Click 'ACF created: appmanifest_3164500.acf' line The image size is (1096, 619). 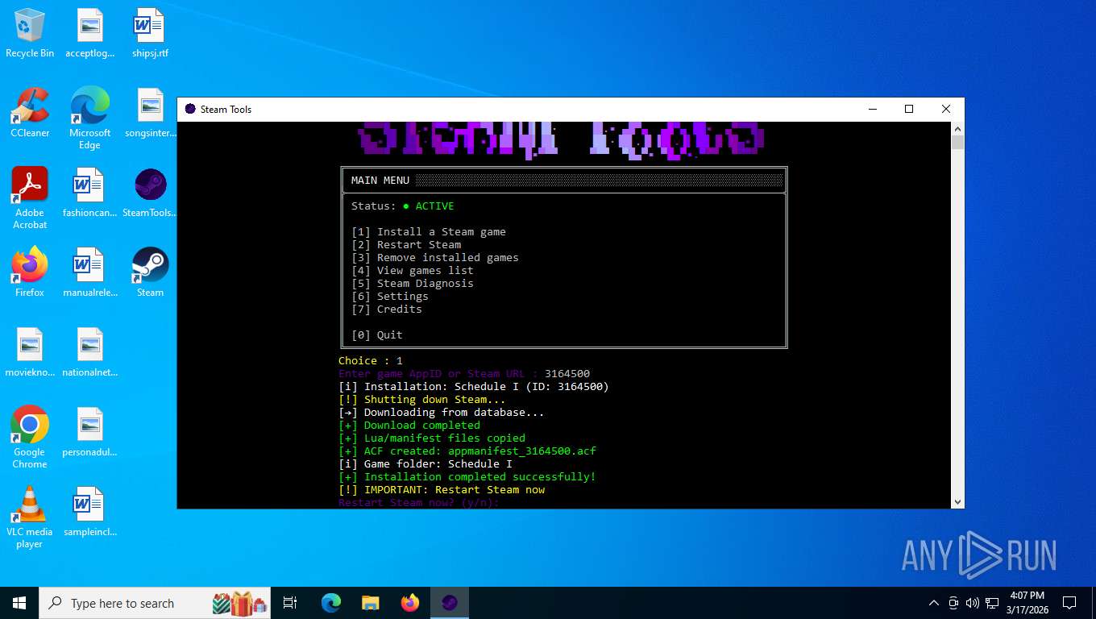(x=467, y=451)
